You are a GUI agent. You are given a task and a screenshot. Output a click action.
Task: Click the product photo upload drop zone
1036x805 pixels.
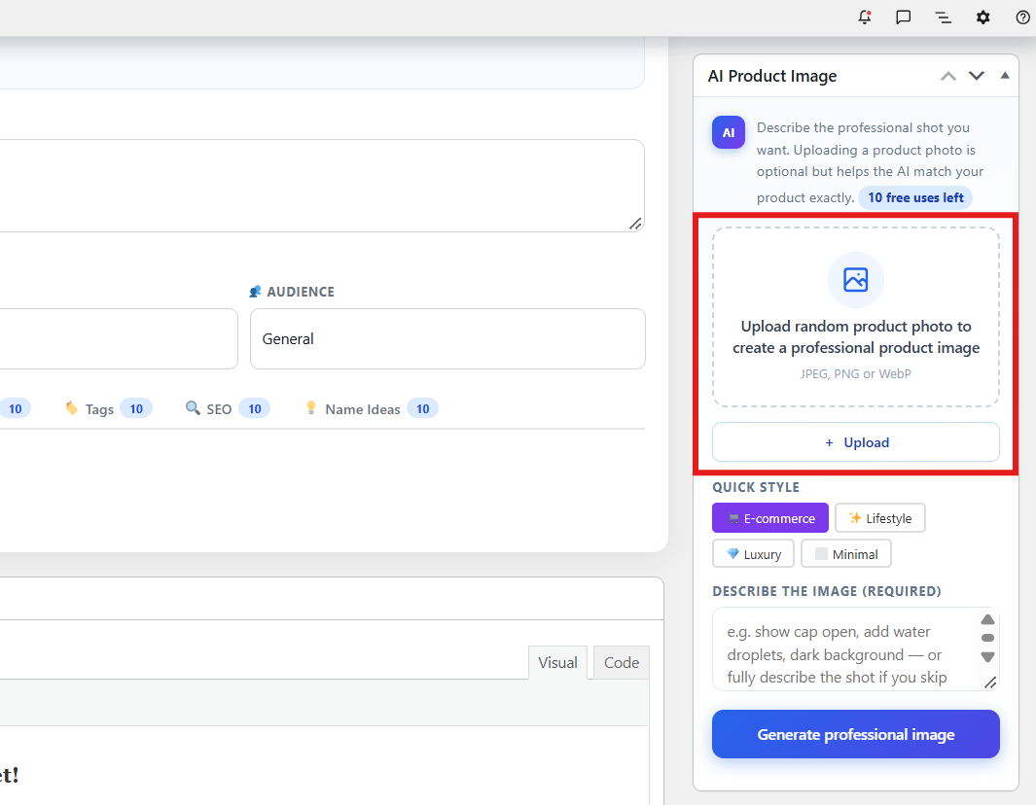[856, 317]
